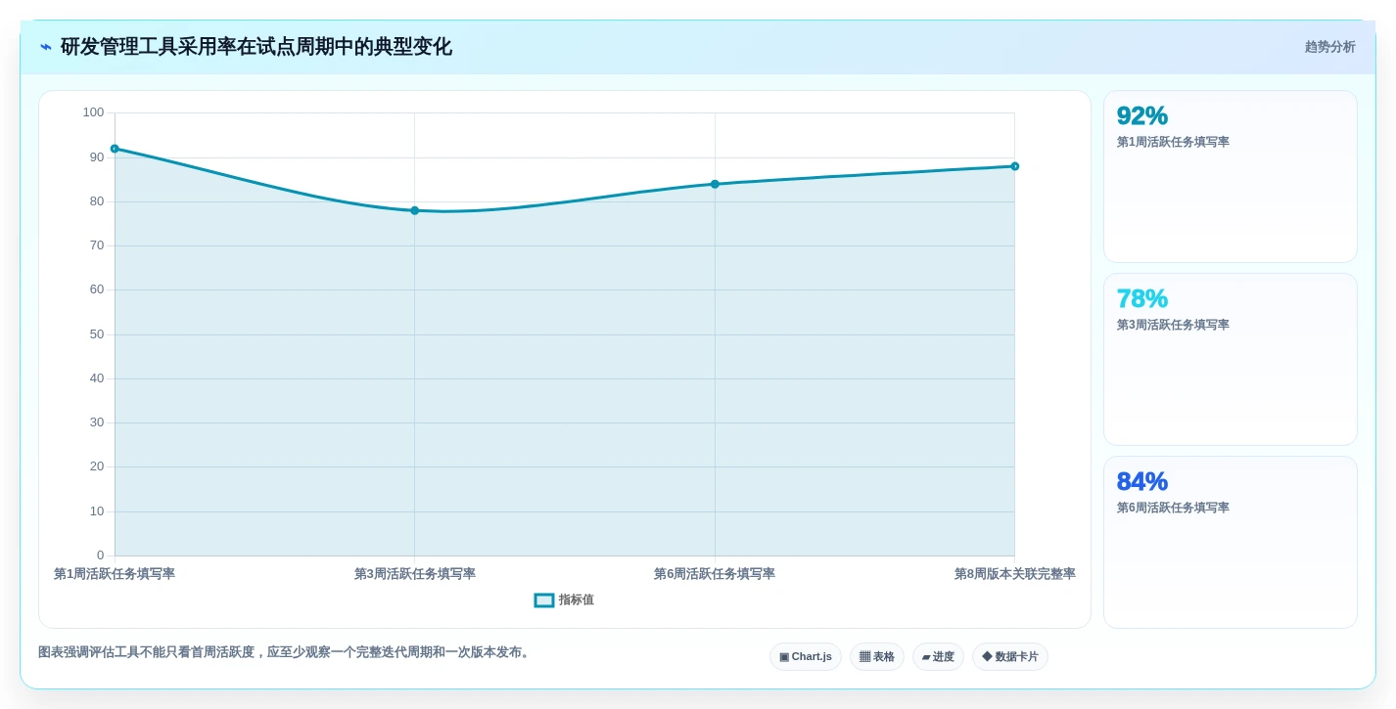
Task: Click the 趋势分析 label in the header
Action: click(1329, 47)
